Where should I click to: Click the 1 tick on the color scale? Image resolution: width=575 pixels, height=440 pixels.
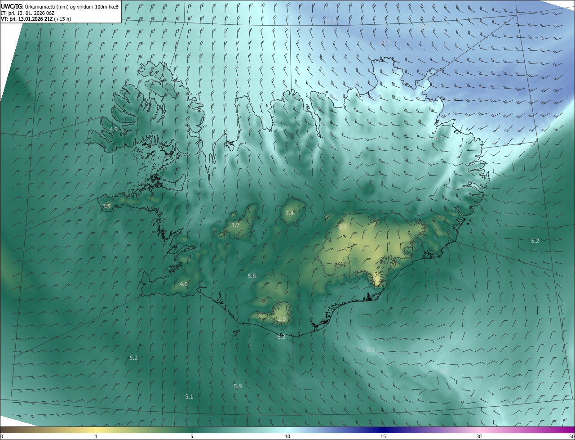96,436
